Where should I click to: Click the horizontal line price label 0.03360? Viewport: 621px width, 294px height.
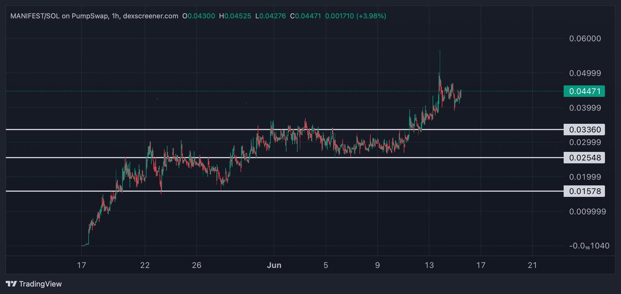pyautogui.click(x=584, y=129)
